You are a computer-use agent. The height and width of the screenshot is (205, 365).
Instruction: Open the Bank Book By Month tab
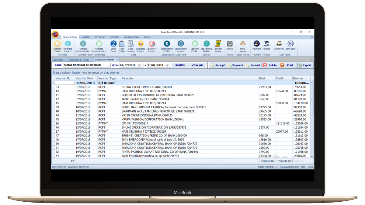[79, 60]
